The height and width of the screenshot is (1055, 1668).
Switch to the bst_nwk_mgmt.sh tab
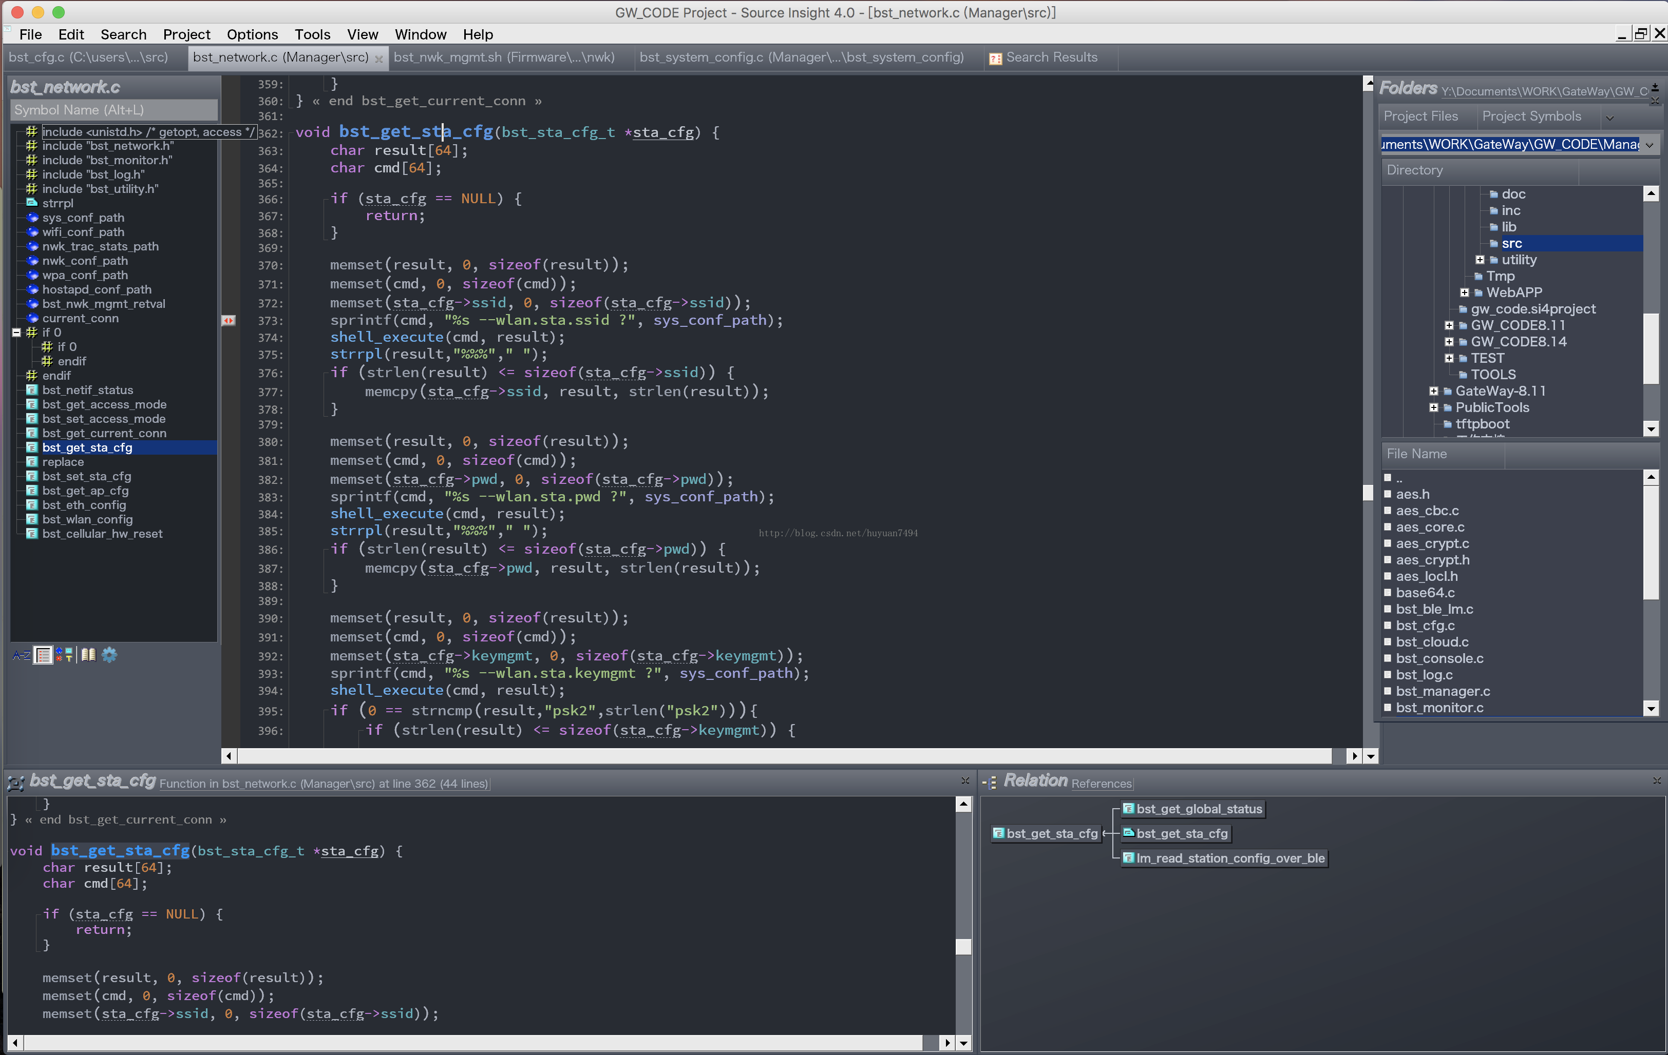(504, 57)
